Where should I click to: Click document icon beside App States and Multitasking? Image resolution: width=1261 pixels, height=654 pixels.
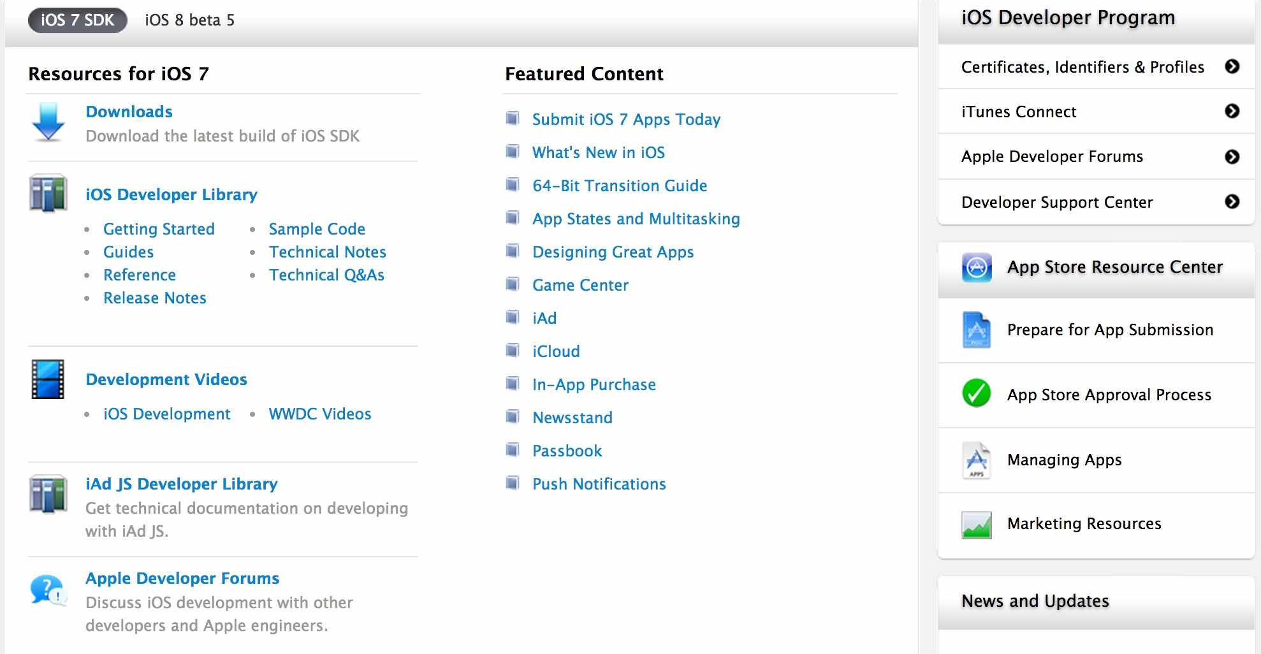click(513, 217)
